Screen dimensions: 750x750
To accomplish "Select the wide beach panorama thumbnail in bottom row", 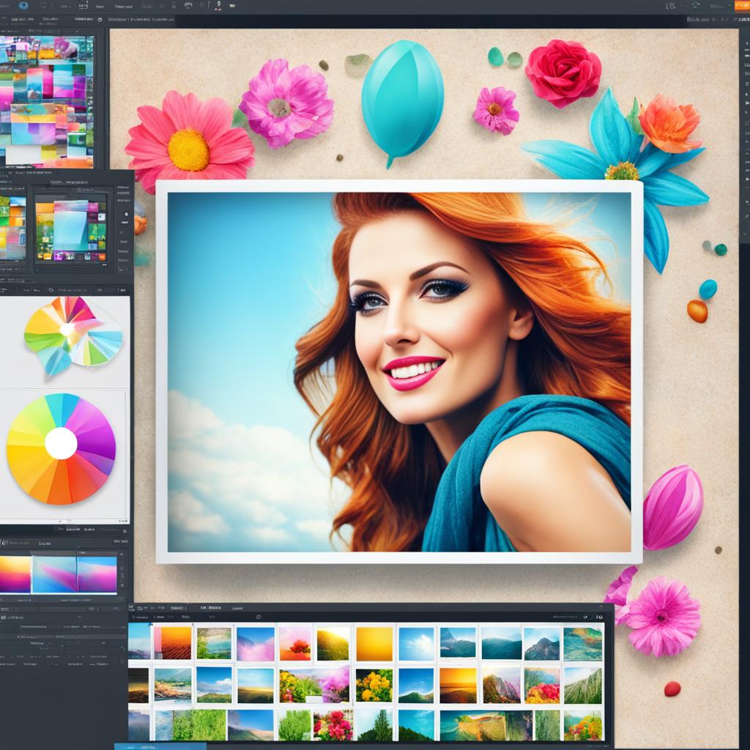I will click(486, 726).
